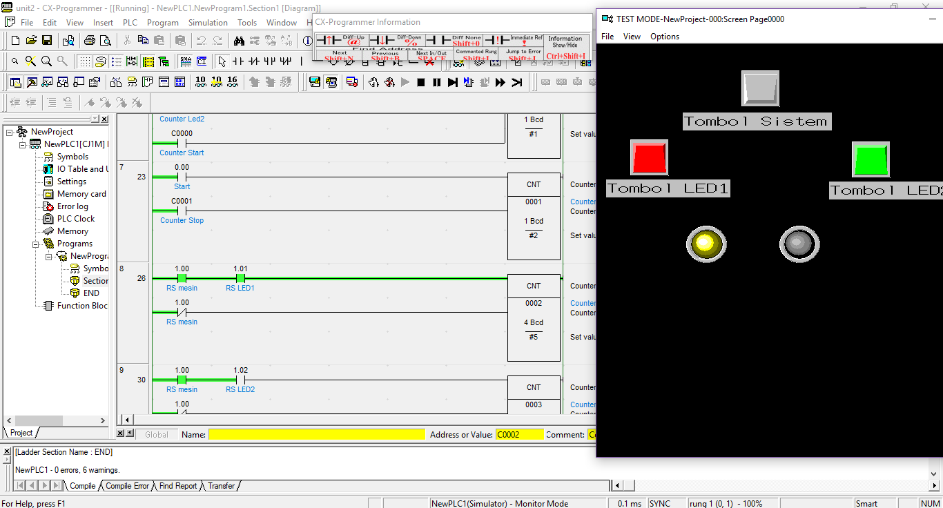Open the Insert menu
Screen dimensions: 943x508
(x=104, y=23)
